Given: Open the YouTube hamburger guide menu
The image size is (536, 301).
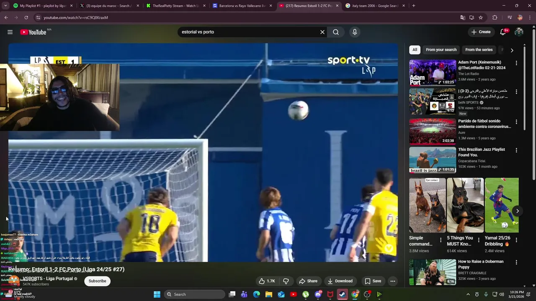Looking at the screenshot, I should coord(10,32).
